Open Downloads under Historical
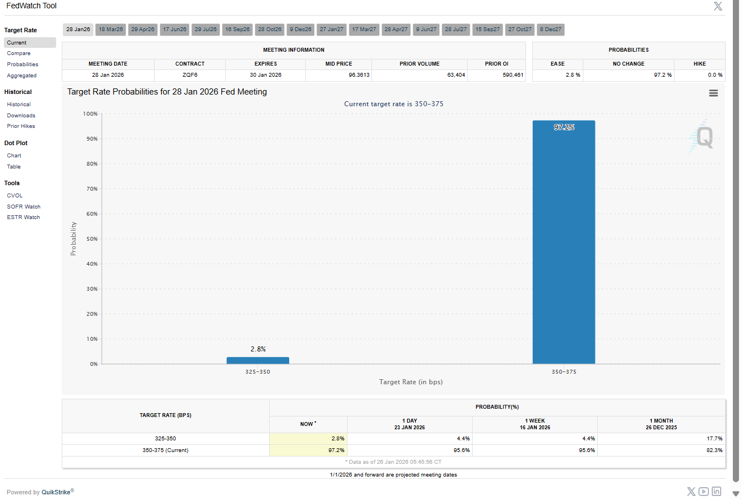749x501 pixels. point(21,116)
